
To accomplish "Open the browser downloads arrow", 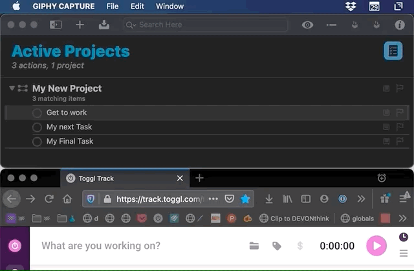I will [269, 199].
